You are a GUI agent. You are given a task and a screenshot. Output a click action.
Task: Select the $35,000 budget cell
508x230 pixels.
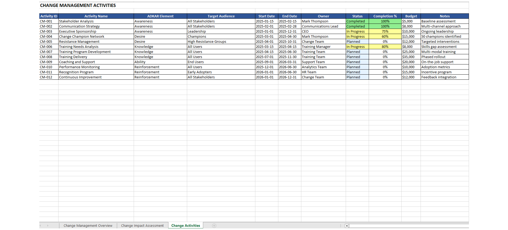click(411, 57)
